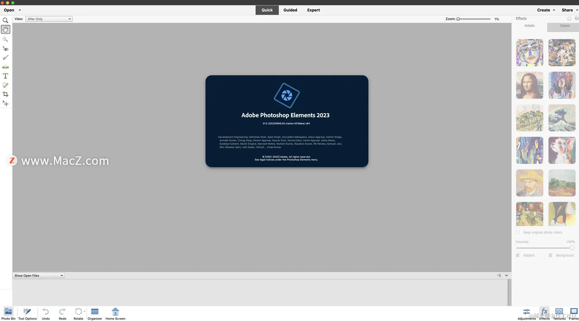Screen dimensions: 579x321
Task: Select the Type text tool
Action: pos(5,76)
